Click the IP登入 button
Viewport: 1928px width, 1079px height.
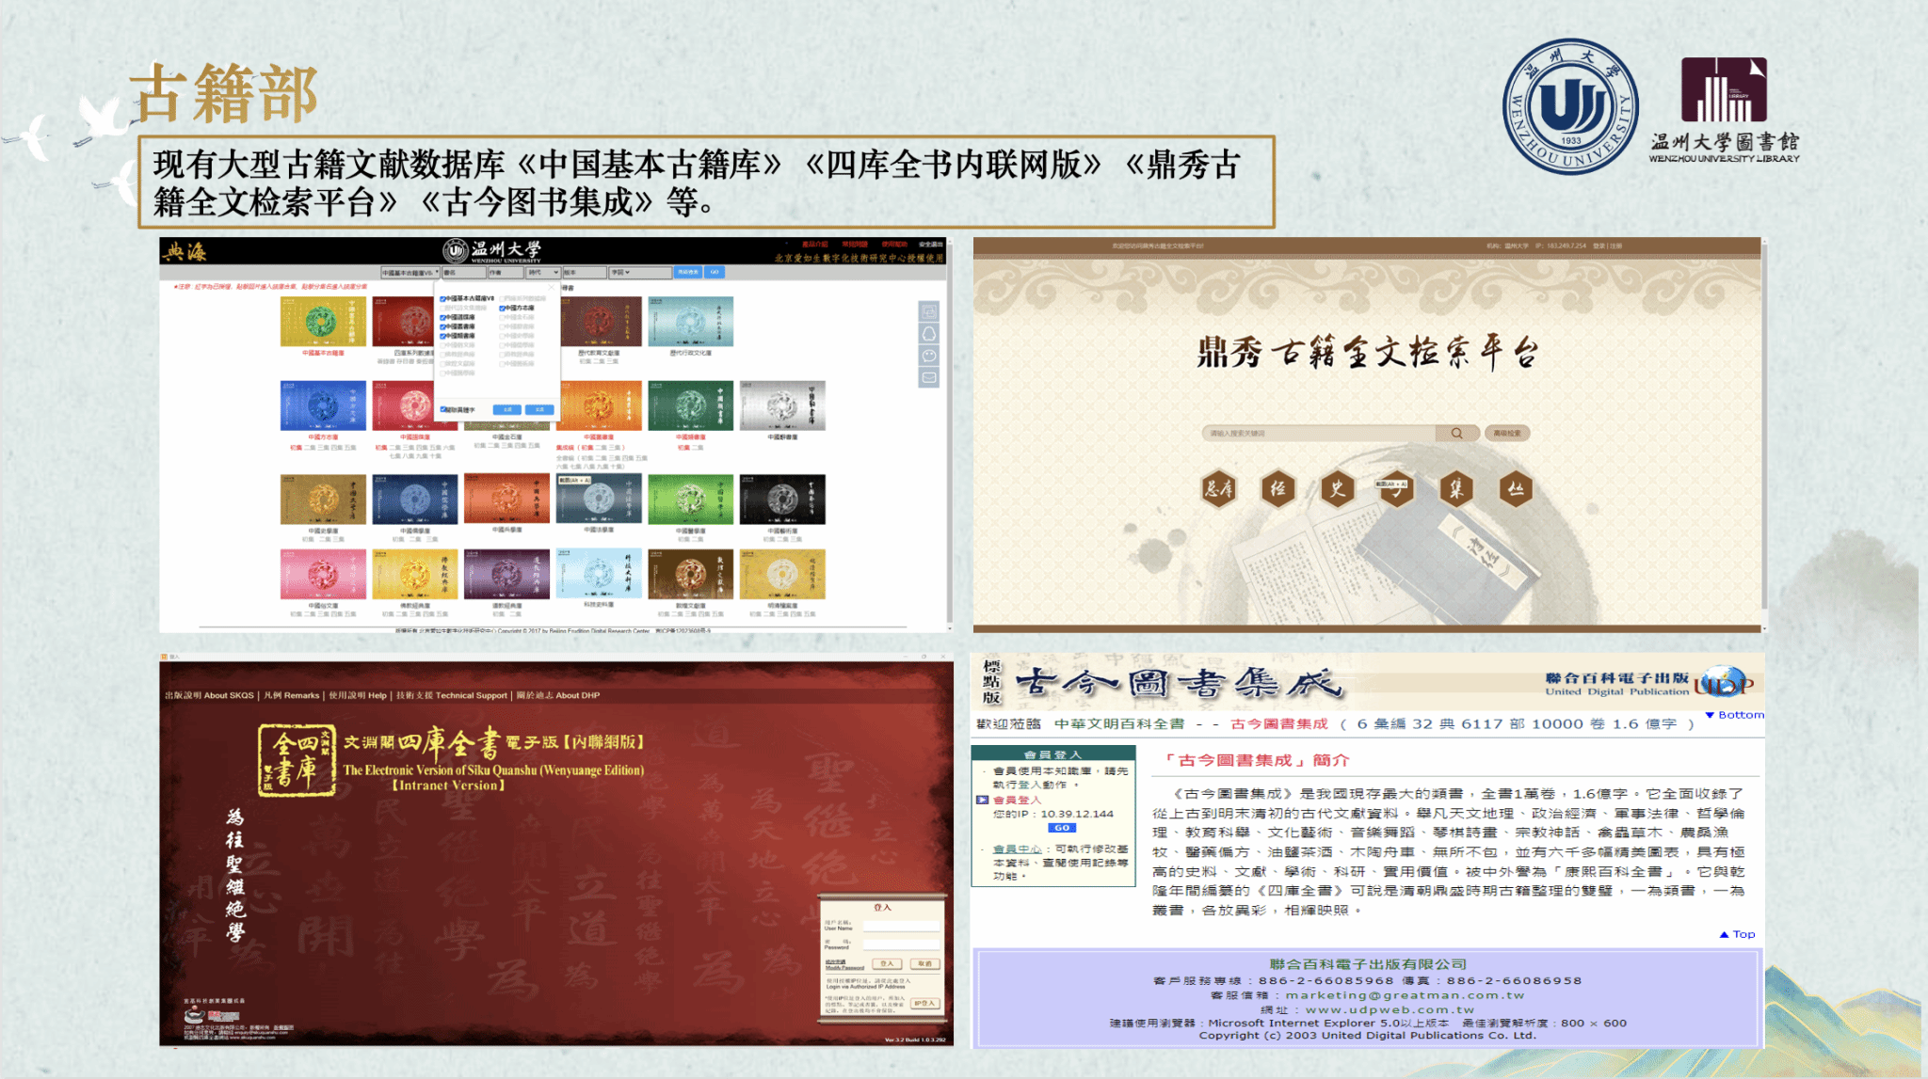tap(924, 1003)
